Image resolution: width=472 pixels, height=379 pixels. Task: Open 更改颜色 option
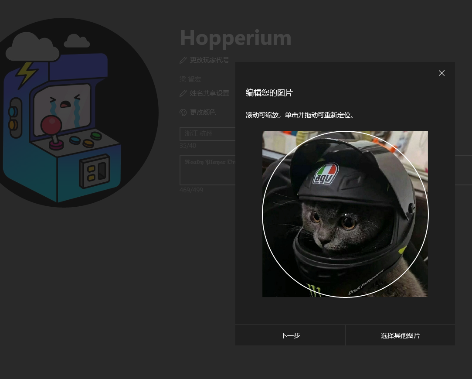point(203,113)
